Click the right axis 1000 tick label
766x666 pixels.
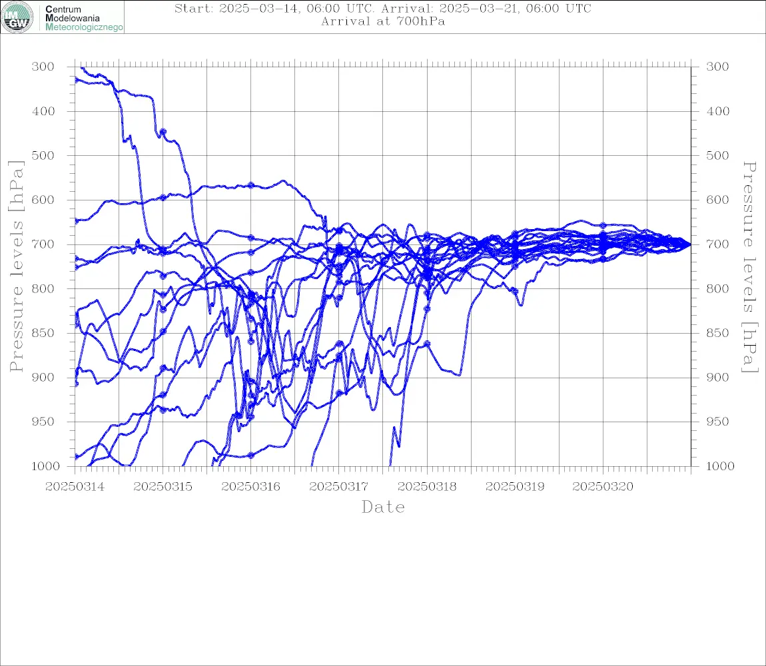click(x=720, y=466)
